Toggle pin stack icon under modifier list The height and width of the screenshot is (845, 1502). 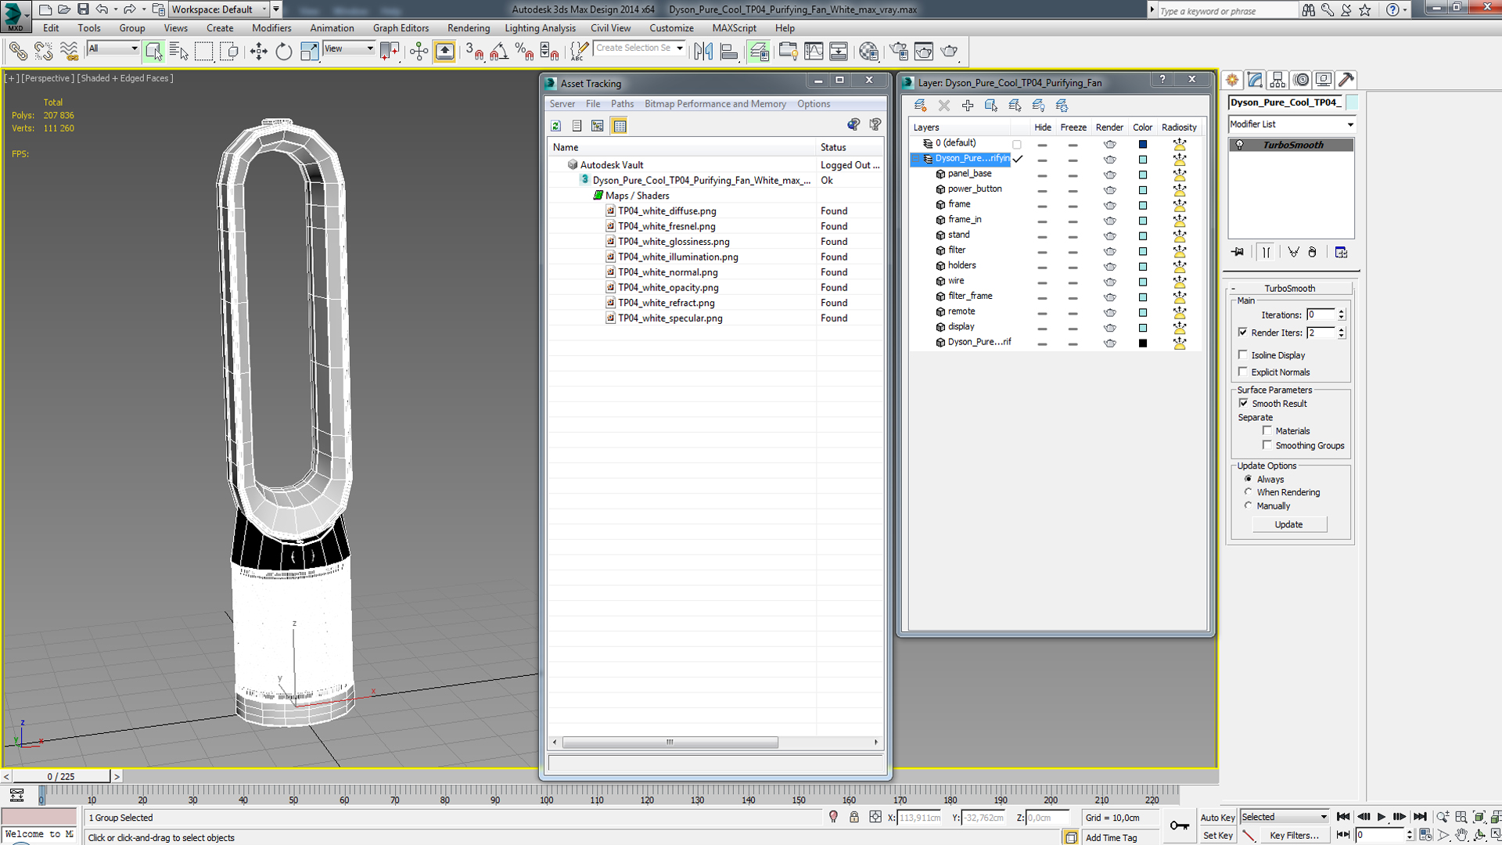1238,252
